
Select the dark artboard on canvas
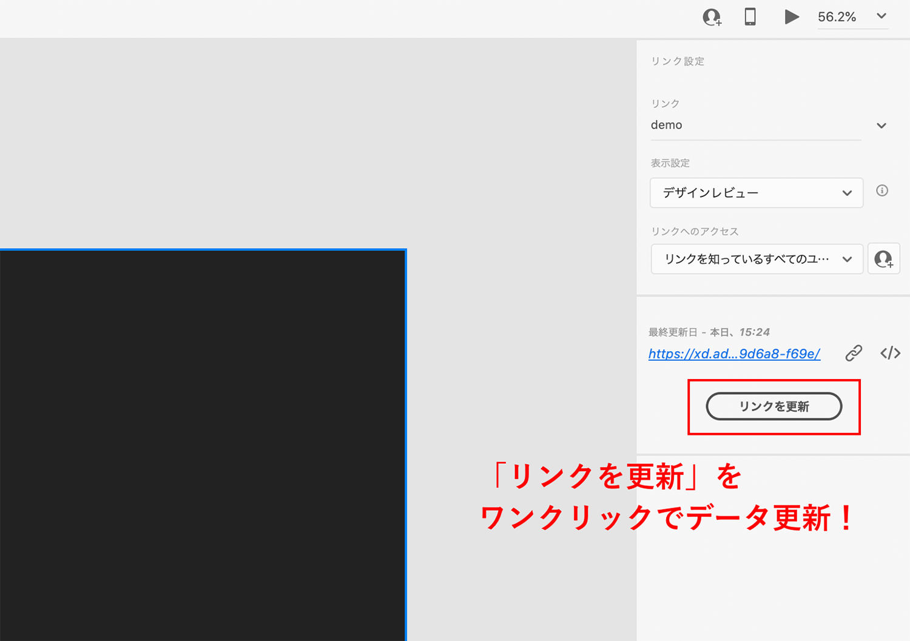click(x=203, y=445)
